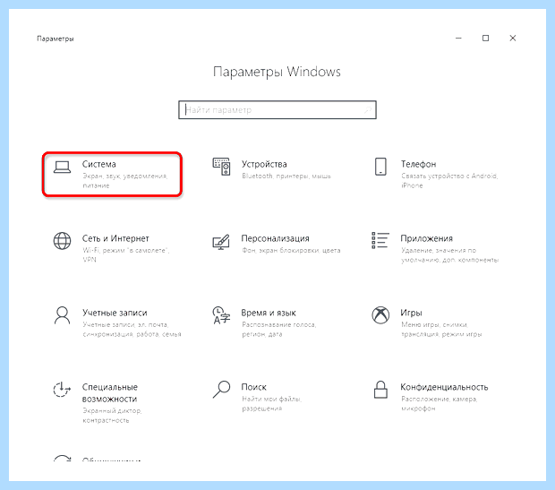The height and width of the screenshot is (490, 555).
Task: Click 'Фон, экран блокировки, цвета' description
Action: [291, 250]
